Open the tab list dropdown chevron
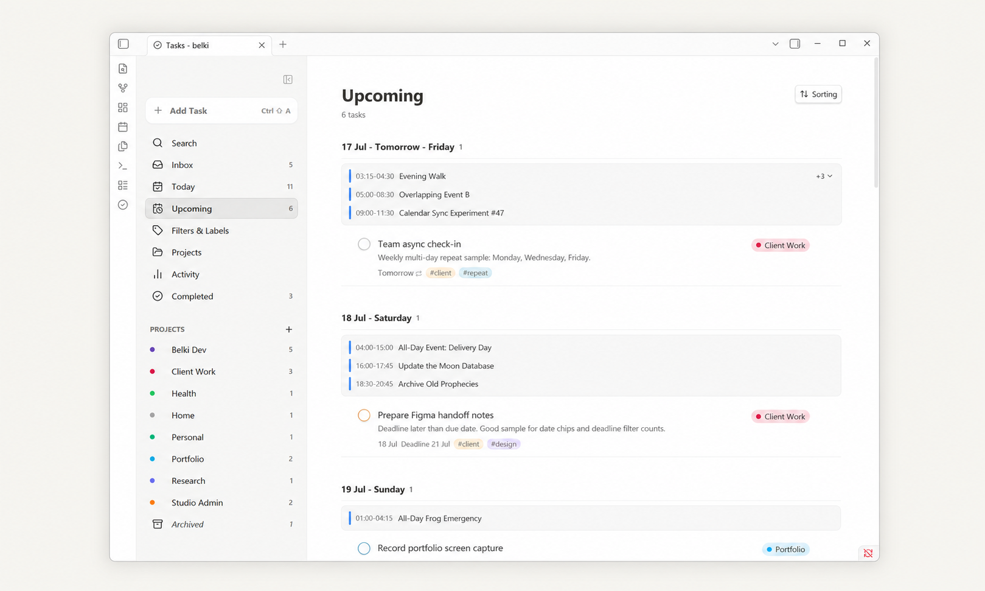 775,44
